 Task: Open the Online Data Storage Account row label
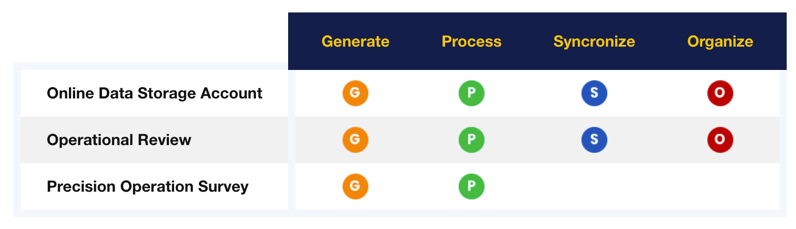click(x=154, y=93)
